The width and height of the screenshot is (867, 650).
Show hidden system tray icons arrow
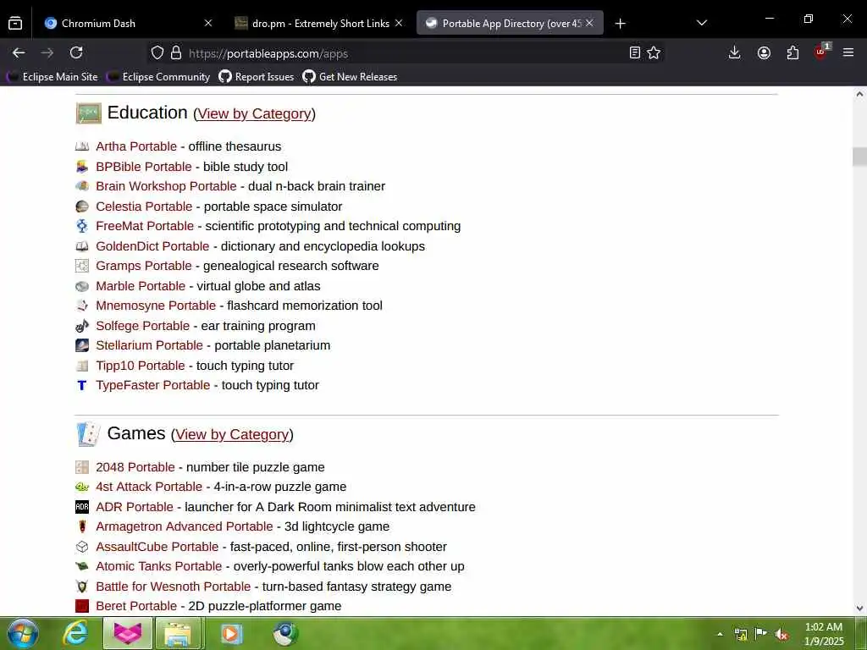pos(720,634)
